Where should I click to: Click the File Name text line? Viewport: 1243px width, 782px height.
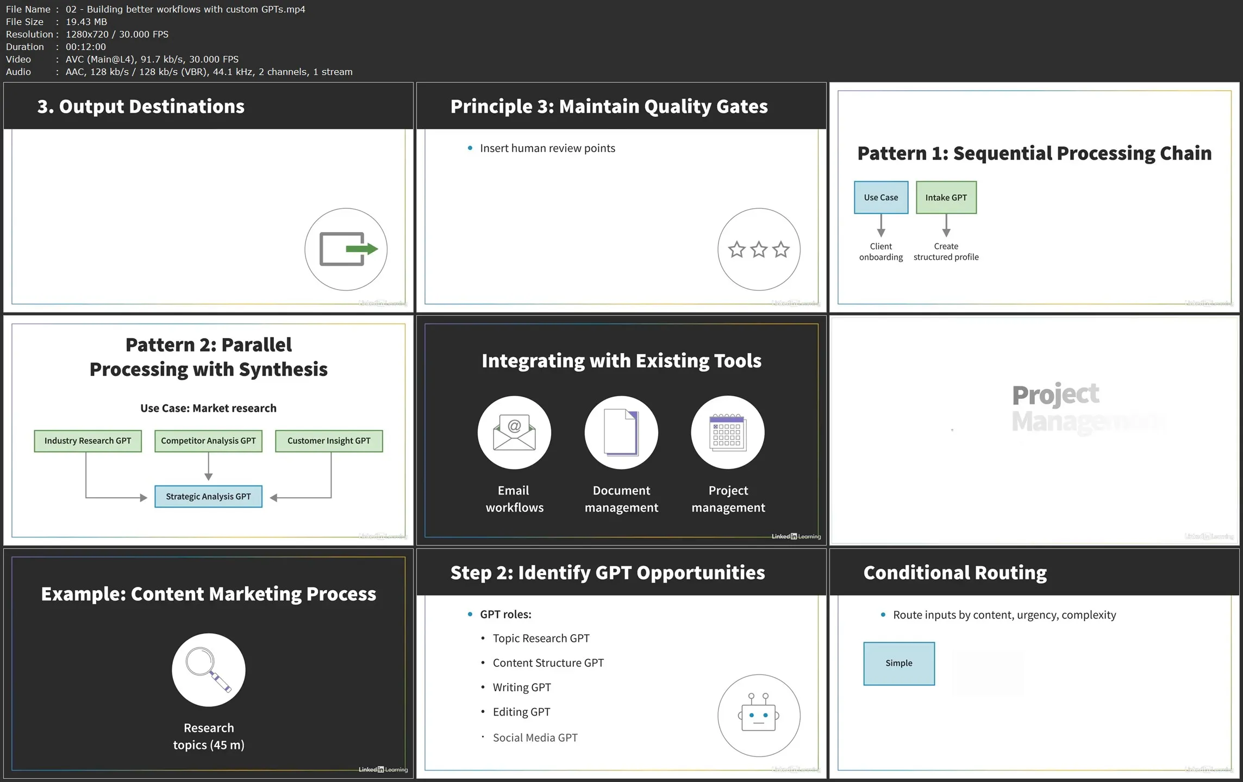[x=155, y=9]
